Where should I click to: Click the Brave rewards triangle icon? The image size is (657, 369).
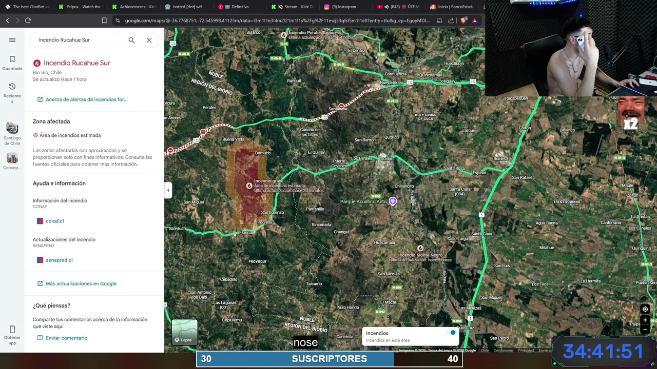tap(475, 20)
